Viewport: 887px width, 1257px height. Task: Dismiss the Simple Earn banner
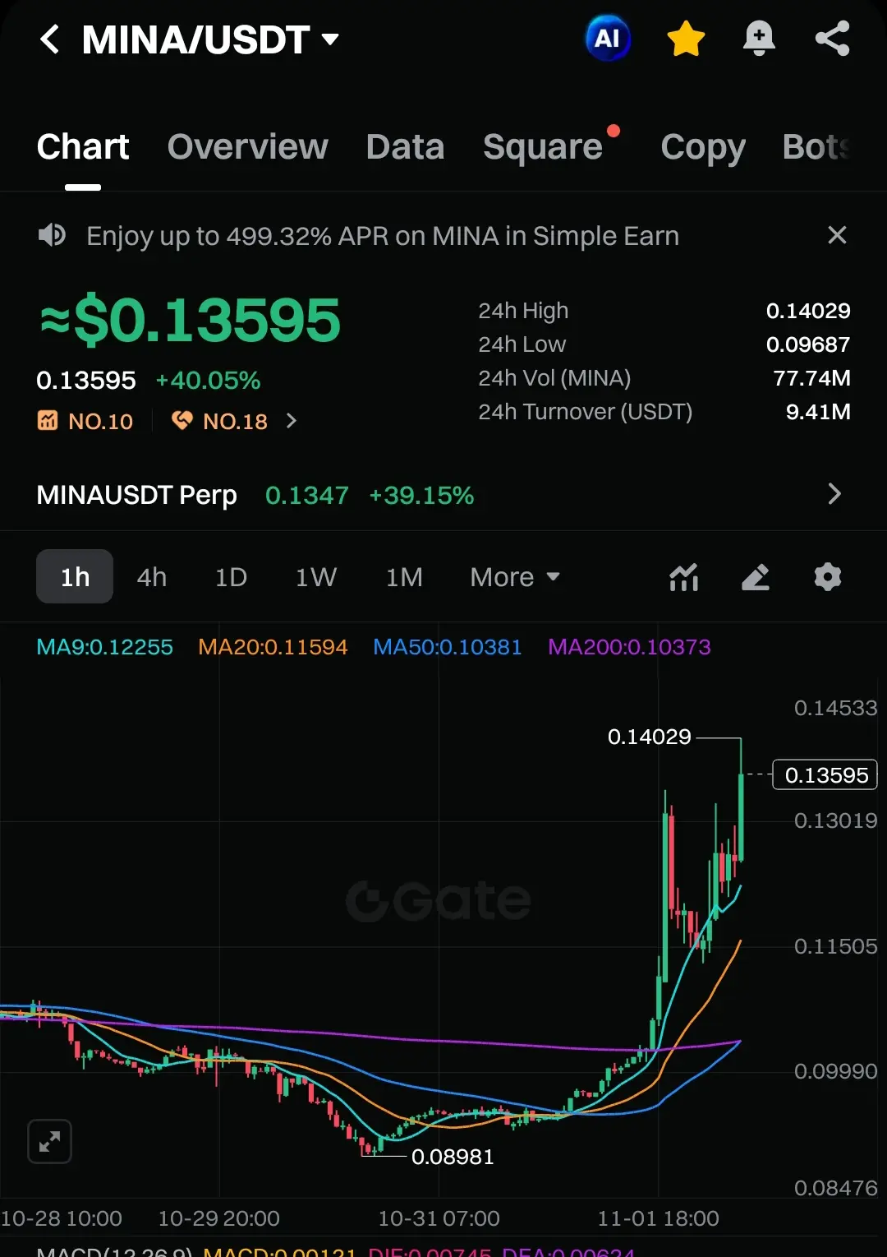[837, 235]
